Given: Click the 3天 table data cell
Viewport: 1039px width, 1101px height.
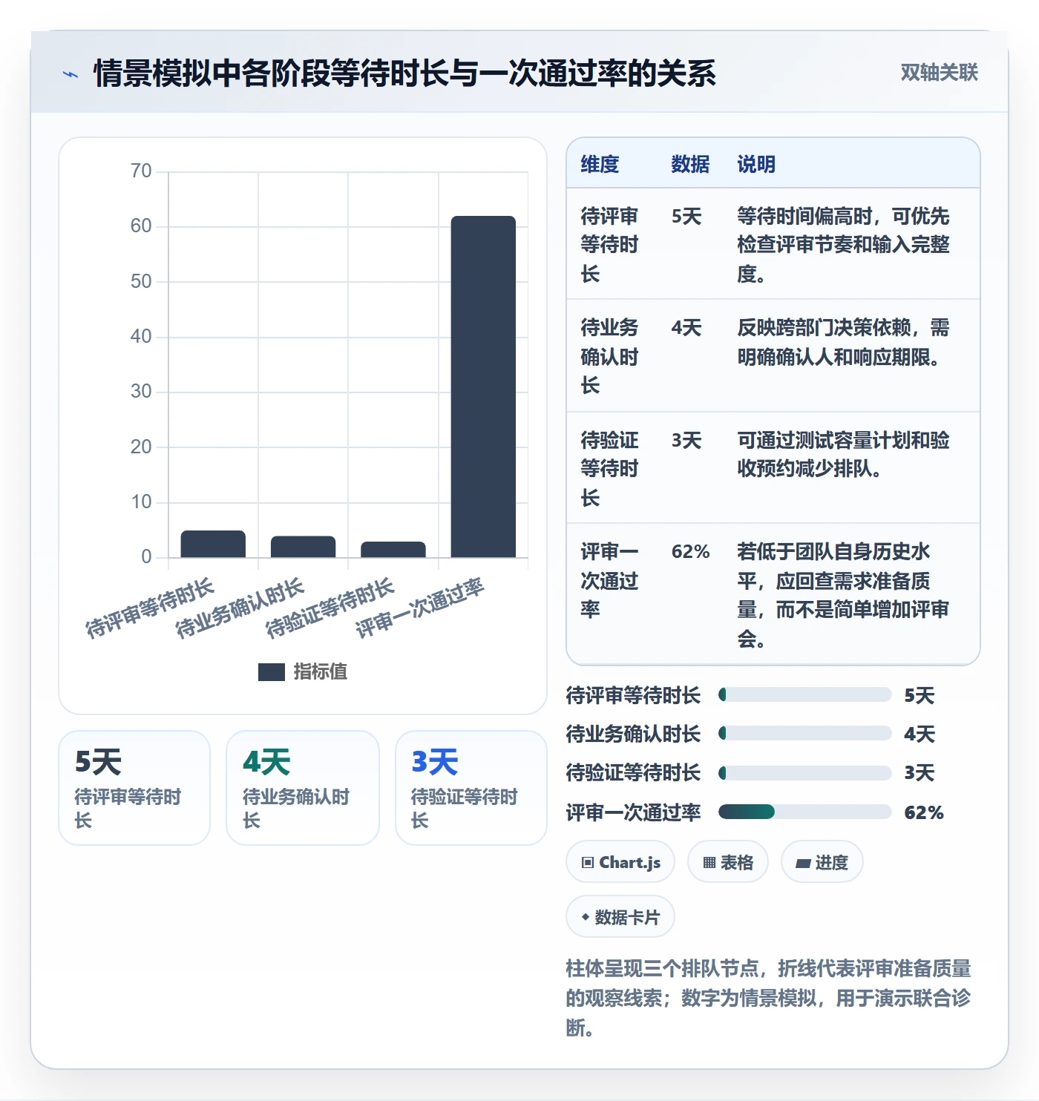Looking at the screenshot, I should (x=686, y=441).
